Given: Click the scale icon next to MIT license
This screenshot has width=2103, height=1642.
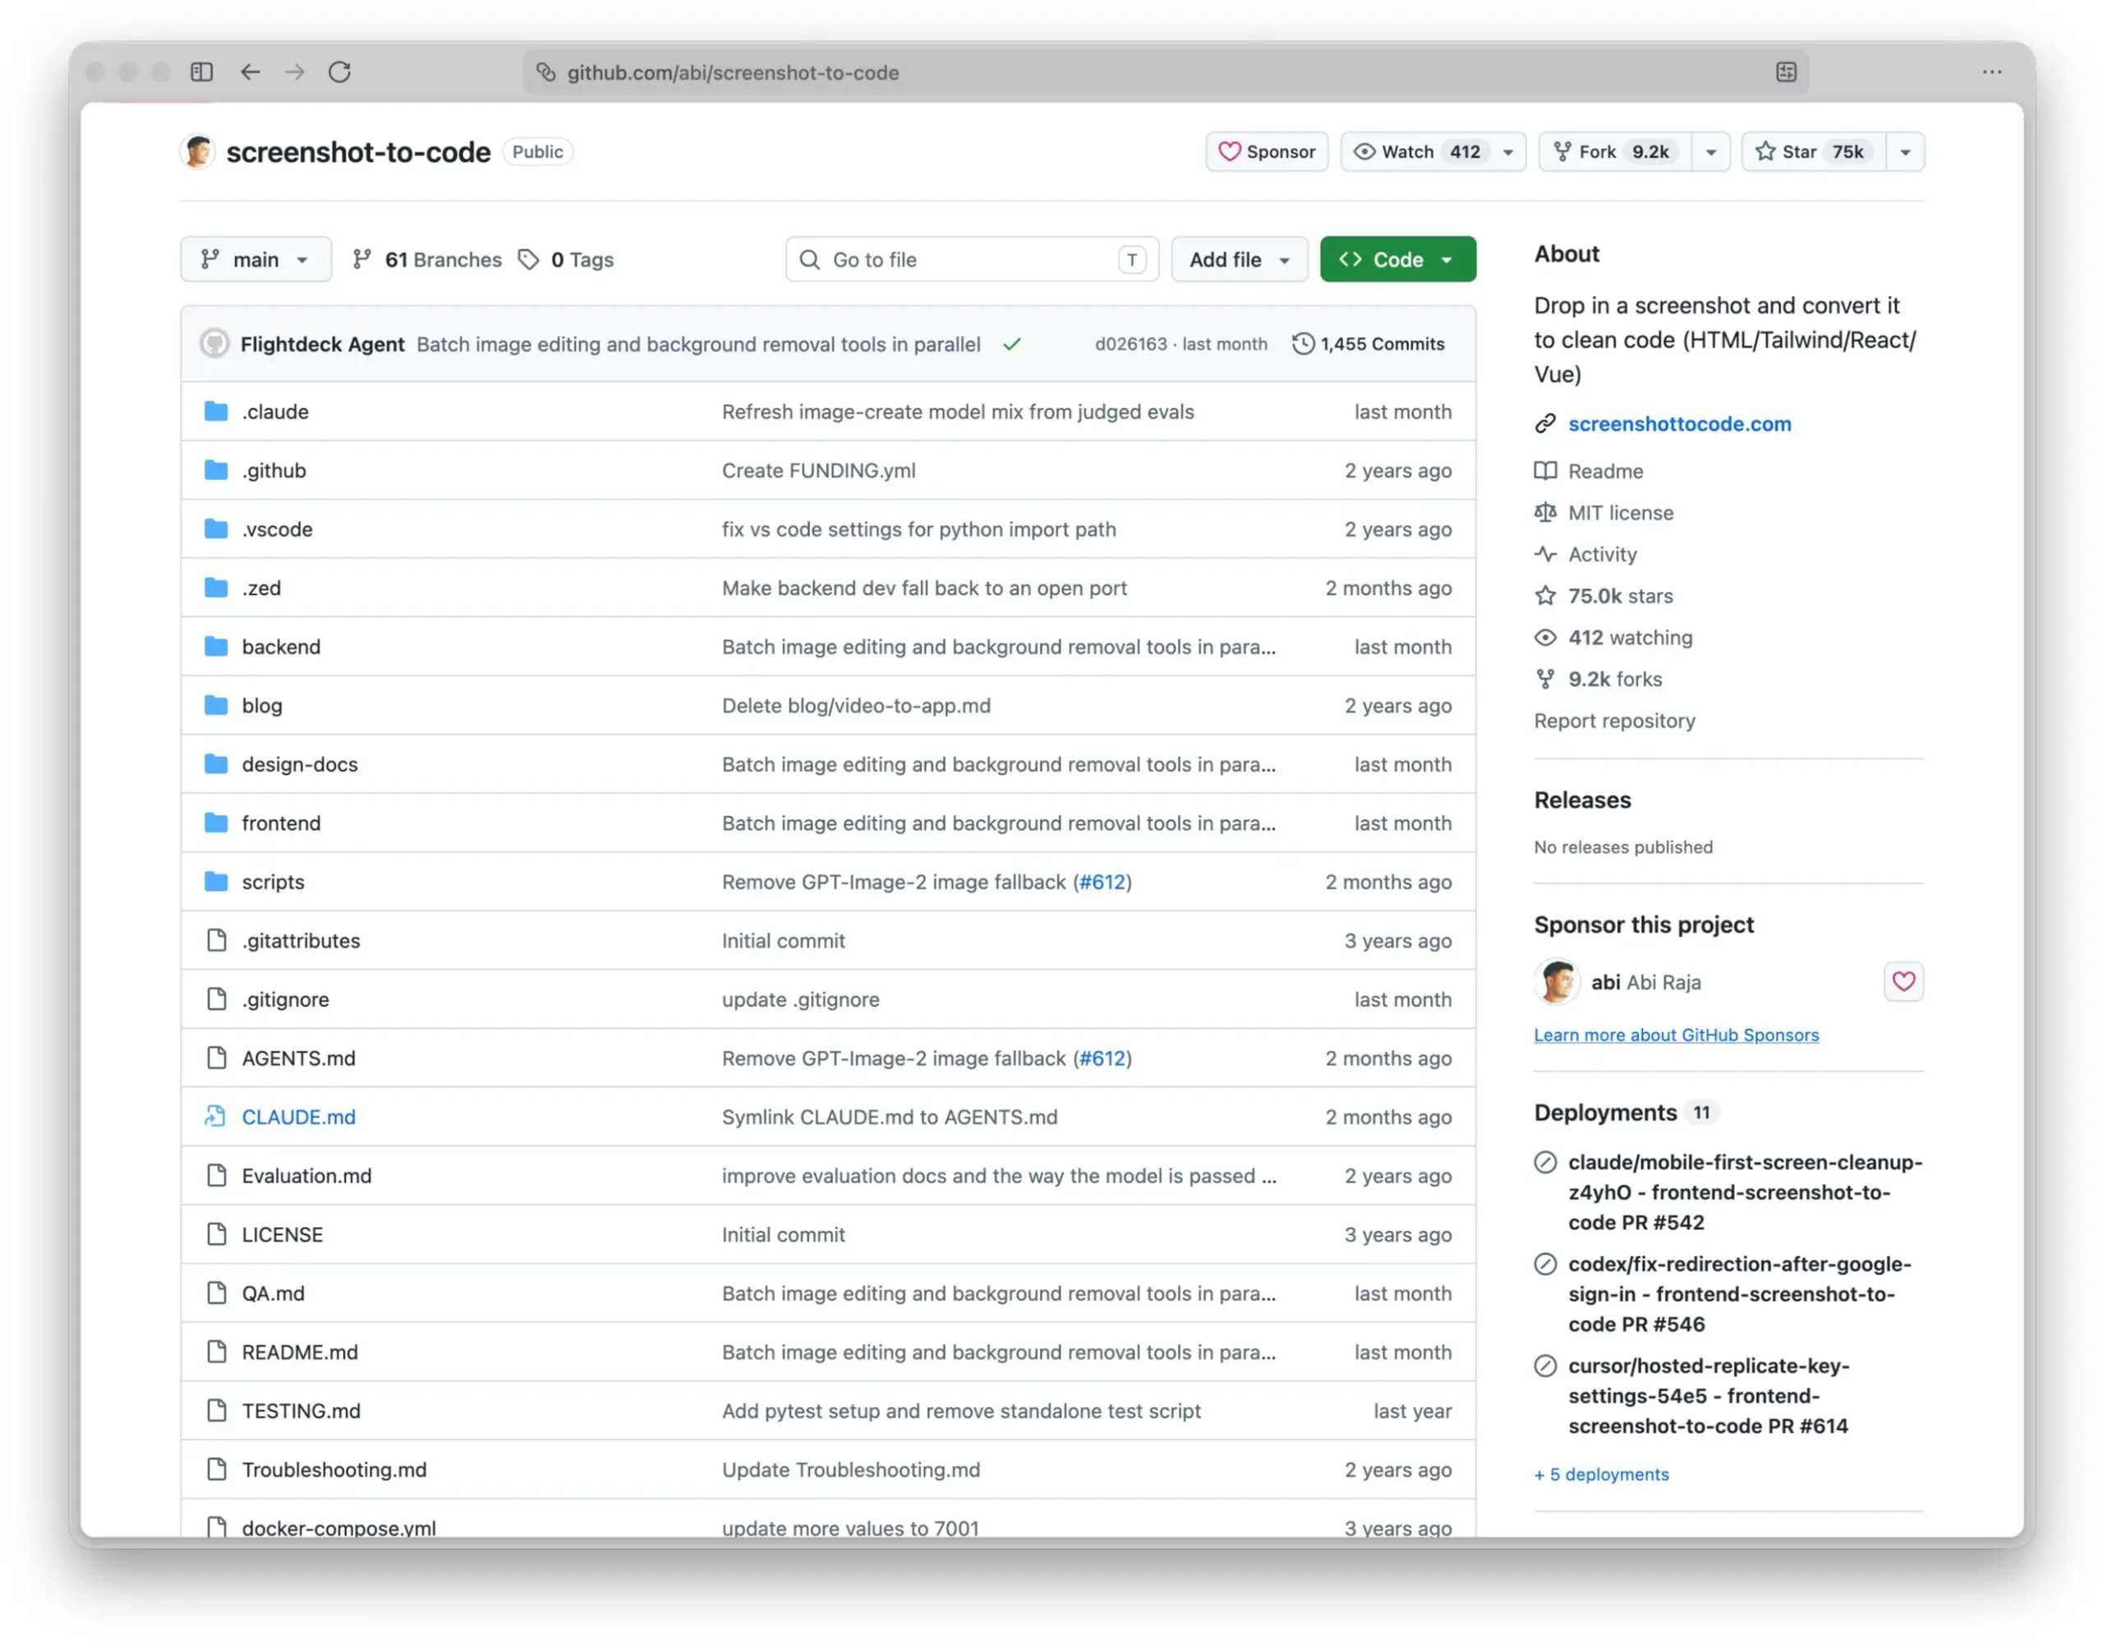Looking at the screenshot, I should tap(1545, 512).
